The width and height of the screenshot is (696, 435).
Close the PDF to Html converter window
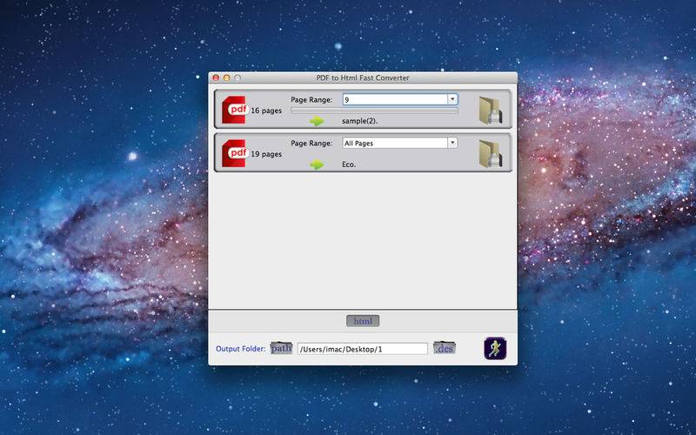tap(217, 78)
